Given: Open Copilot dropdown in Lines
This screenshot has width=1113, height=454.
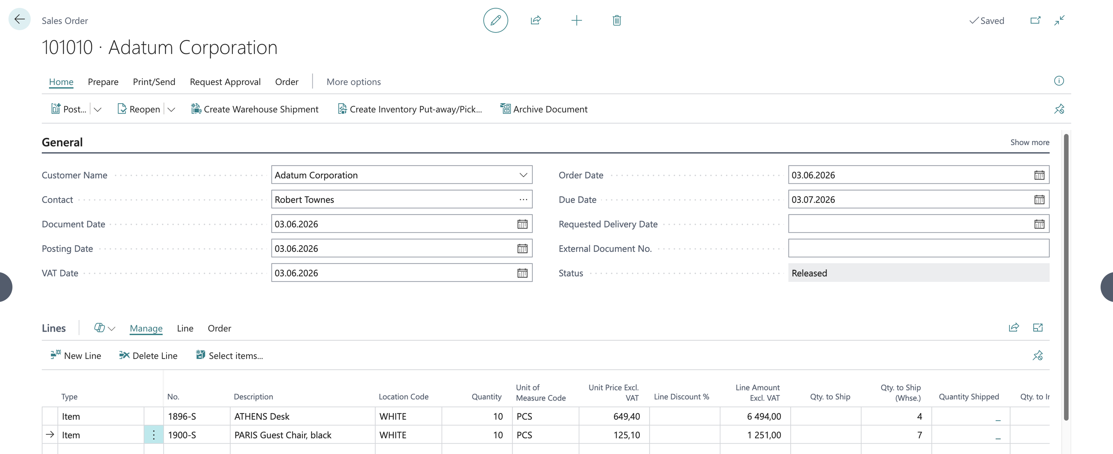Looking at the screenshot, I should tap(105, 328).
